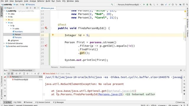Click the locate target icon in Project panel
This screenshot has width=189, height=106.
click(27, 8)
